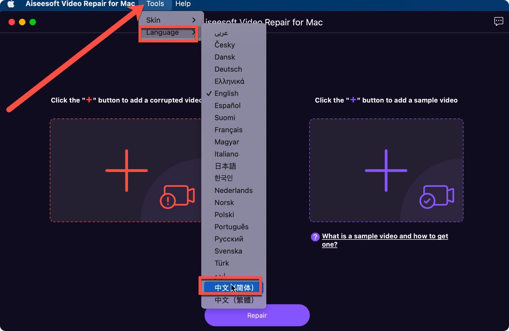Minimize the window with yellow button
This screenshot has height=331, width=509.
pos(22,22)
